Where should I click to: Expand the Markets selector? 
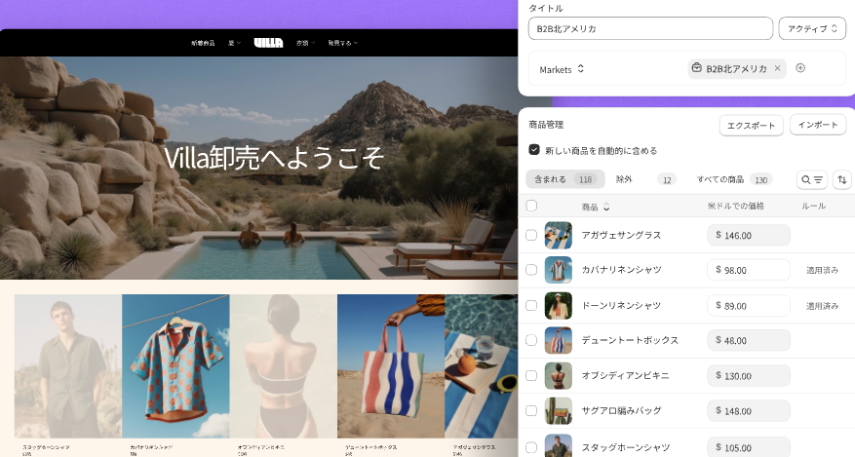562,69
